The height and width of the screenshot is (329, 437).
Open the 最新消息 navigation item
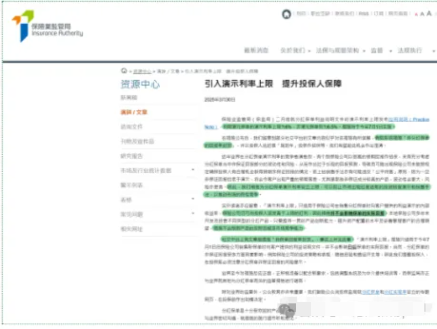256,50
